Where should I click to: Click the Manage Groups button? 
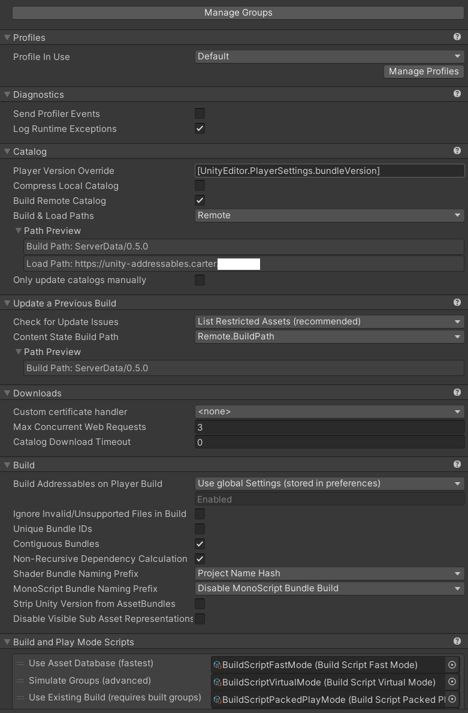pos(238,13)
